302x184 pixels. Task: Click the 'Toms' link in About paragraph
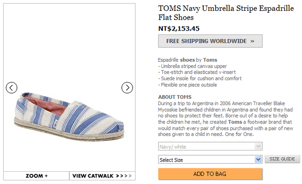[235, 122]
